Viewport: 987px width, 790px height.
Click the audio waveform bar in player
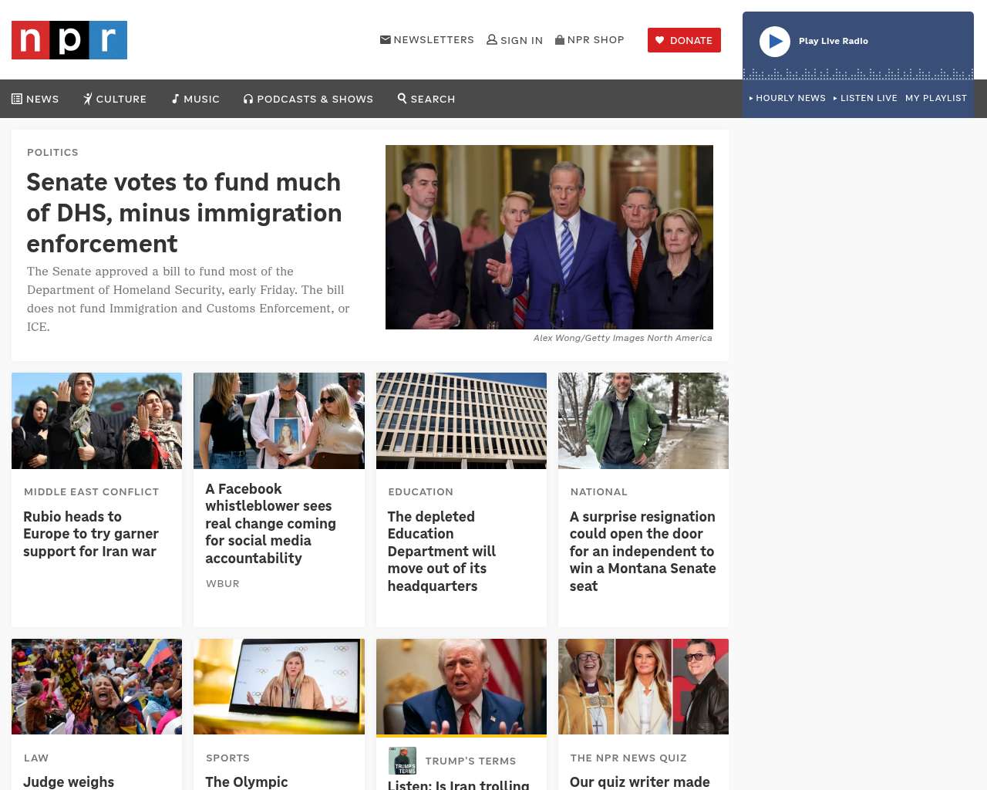point(858,74)
